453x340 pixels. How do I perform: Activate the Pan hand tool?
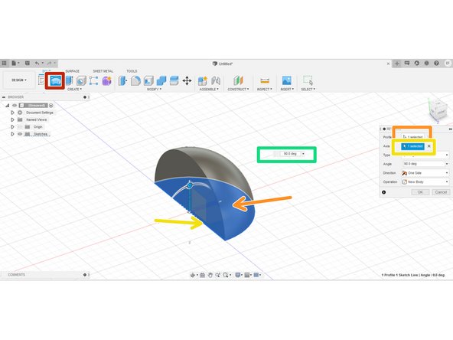coord(210,275)
